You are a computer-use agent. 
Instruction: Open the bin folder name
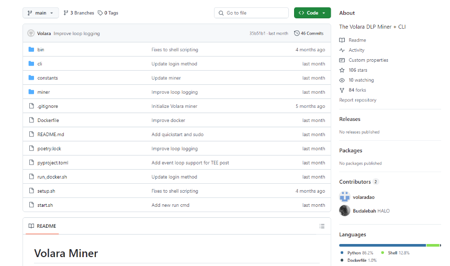(x=41, y=49)
